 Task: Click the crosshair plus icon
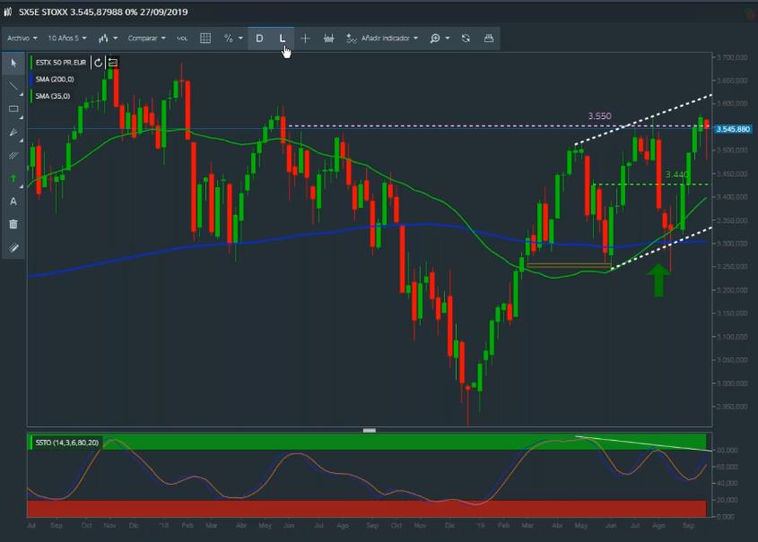tap(305, 39)
